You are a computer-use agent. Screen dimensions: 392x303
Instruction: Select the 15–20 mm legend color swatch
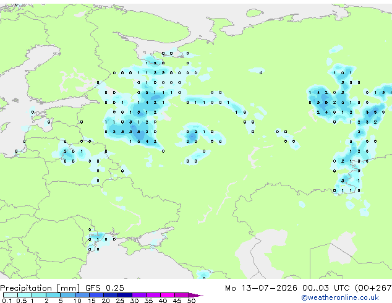click(96, 295)
